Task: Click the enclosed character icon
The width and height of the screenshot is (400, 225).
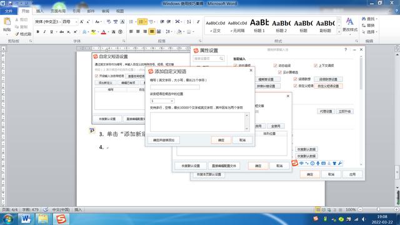Action: click(x=121, y=32)
